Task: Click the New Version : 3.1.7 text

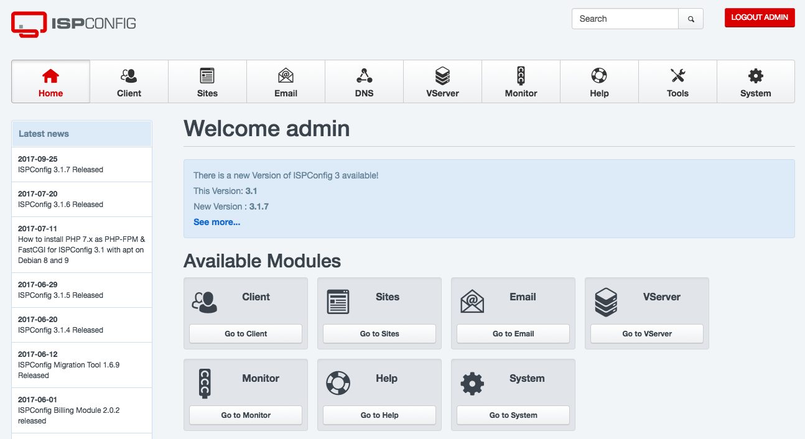Action: tap(231, 206)
